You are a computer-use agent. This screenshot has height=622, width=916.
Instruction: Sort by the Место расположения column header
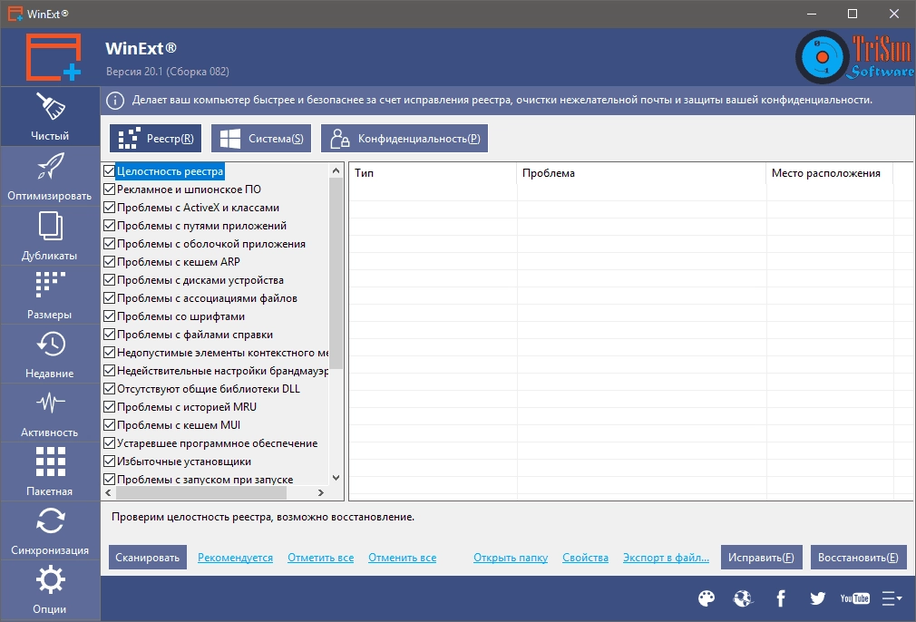830,173
